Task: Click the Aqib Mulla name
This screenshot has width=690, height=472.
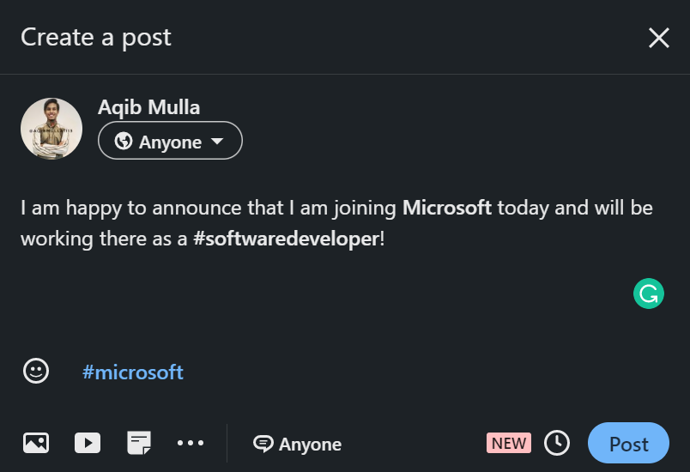Action: click(x=148, y=107)
